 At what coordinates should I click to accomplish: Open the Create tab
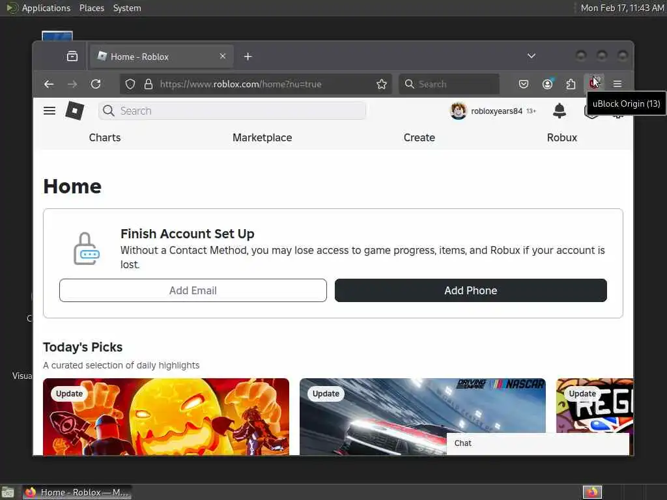point(419,138)
